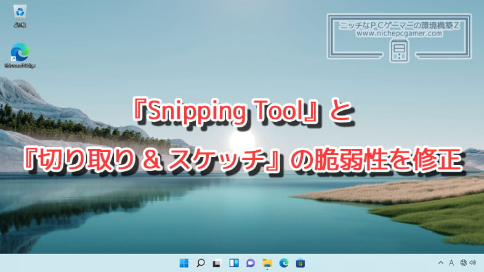Open the Windows Start menu
The width and height of the screenshot is (484, 272).
[184, 263]
